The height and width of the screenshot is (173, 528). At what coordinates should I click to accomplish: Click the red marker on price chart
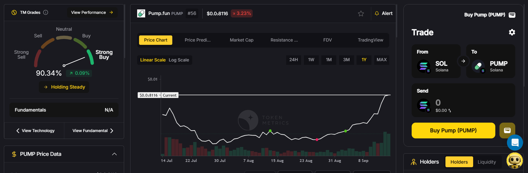[317, 140]
